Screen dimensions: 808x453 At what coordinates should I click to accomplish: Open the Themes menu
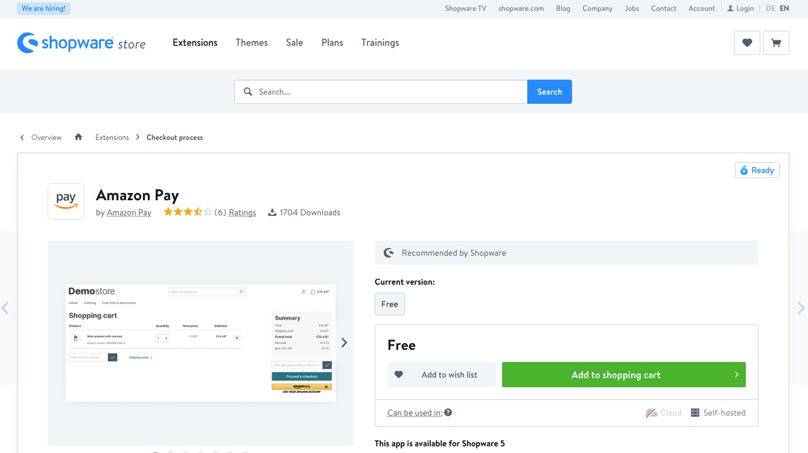[252, 43]
